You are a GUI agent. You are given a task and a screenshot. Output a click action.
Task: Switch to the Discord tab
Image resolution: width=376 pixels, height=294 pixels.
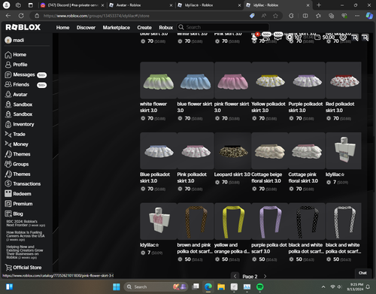[x=72, y=5]
